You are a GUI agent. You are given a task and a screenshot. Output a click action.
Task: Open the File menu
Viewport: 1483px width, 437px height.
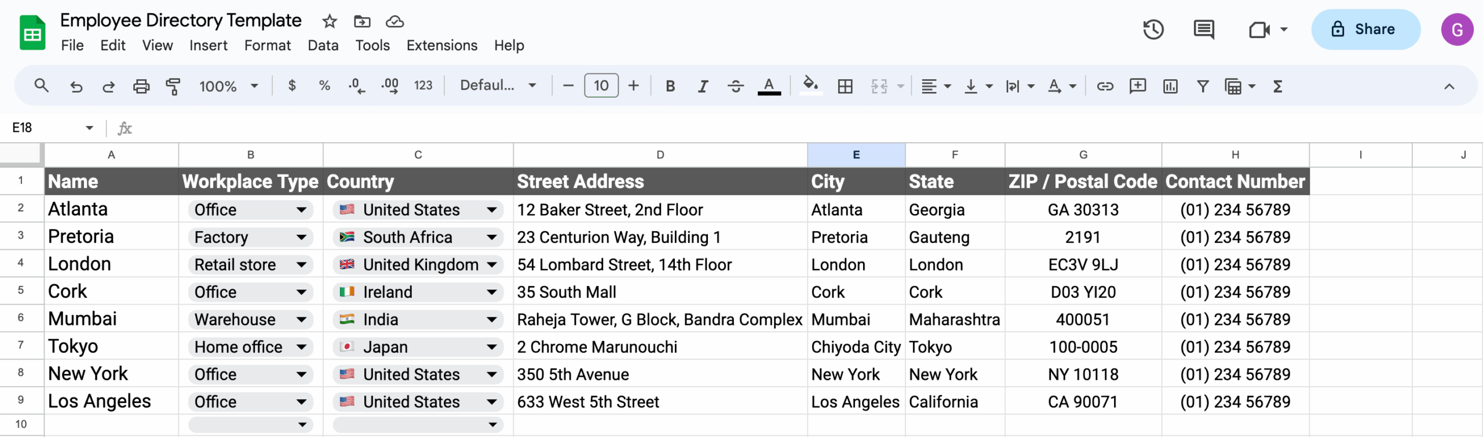[72, 45]
